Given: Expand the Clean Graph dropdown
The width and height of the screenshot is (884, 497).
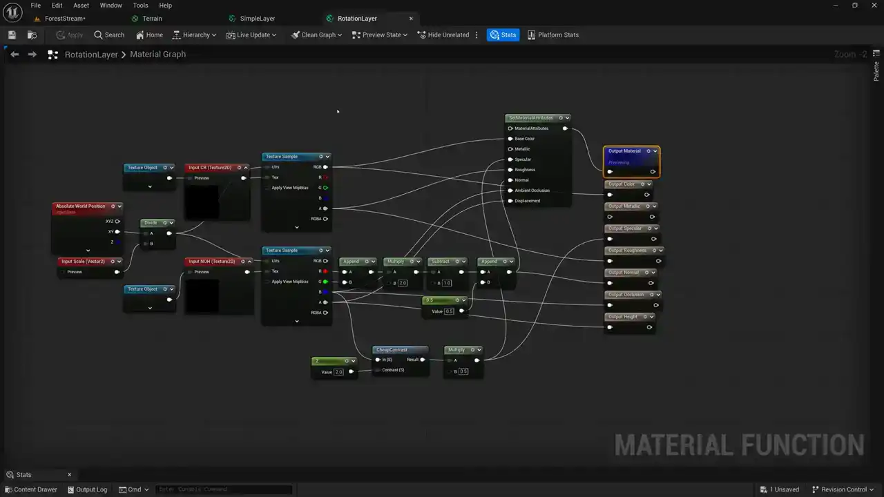Looking at the screenshot, I should pos(316,35).
